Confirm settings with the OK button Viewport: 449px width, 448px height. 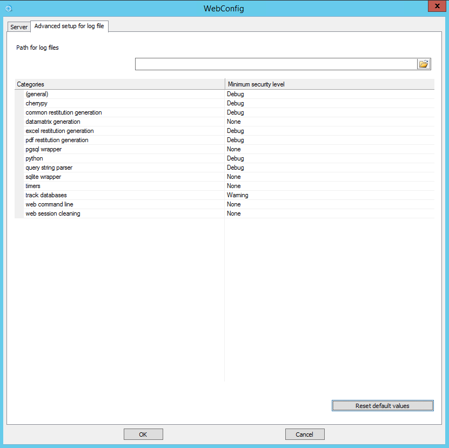(x=143, y=434)
